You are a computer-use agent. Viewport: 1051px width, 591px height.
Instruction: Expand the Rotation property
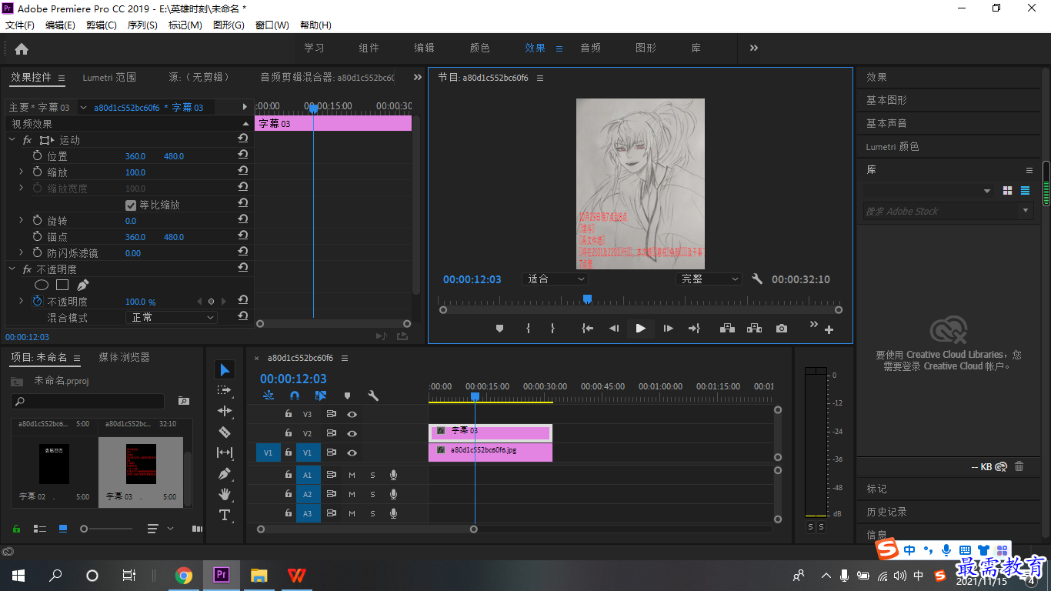click(21, 220)
